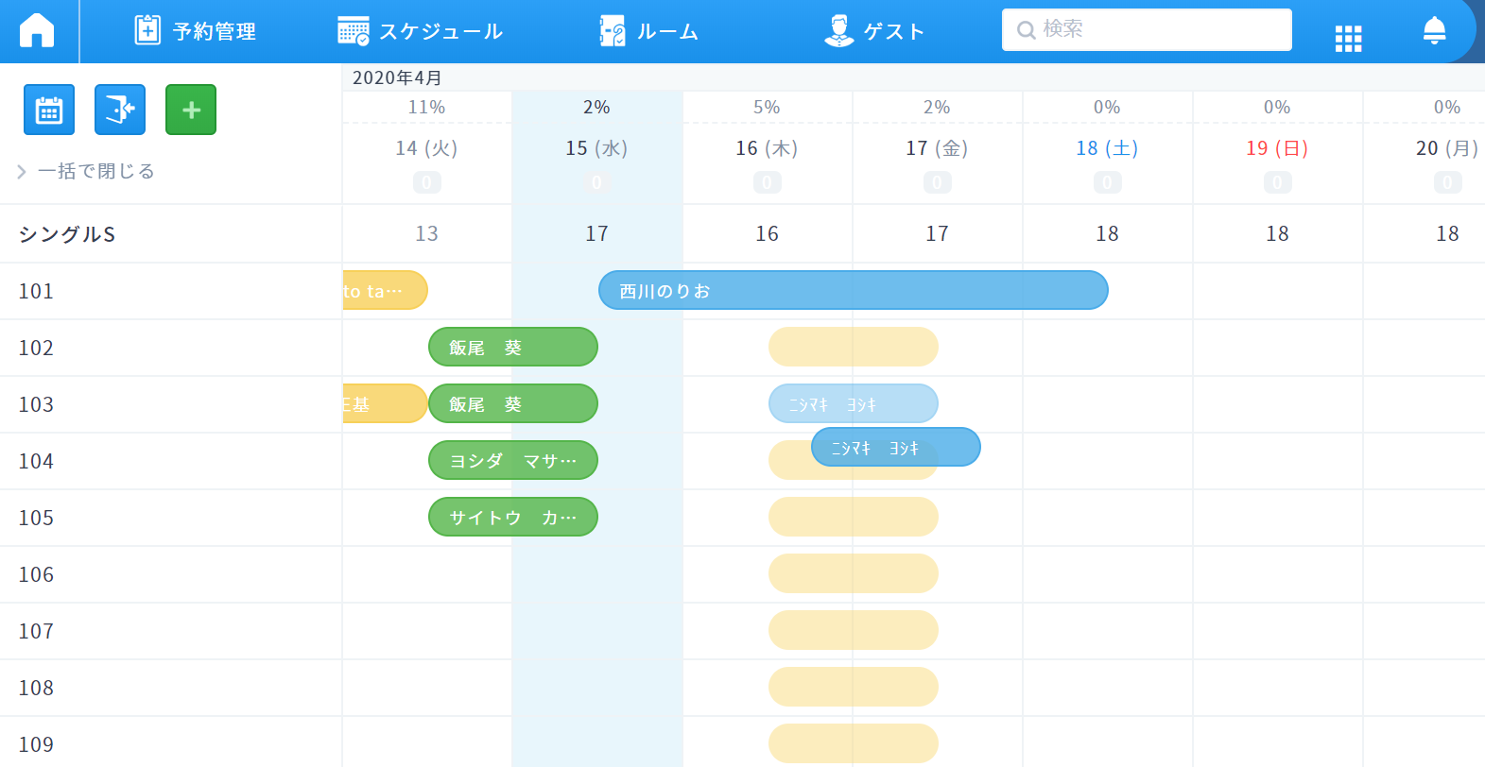Open サイトウ カ reservation in room 105
1485x767 pixels.
pyautogui.click(x=513, y=517)
